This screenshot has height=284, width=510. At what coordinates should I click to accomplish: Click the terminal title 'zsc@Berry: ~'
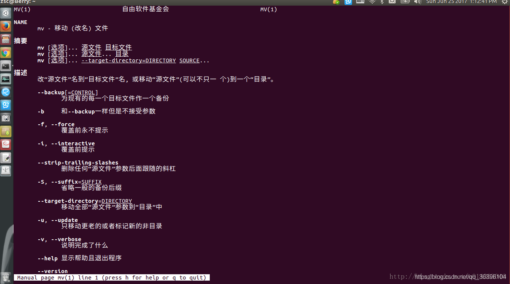18,2
